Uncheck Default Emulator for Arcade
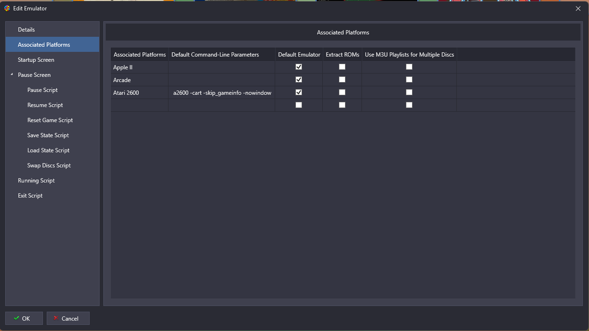 299,80
